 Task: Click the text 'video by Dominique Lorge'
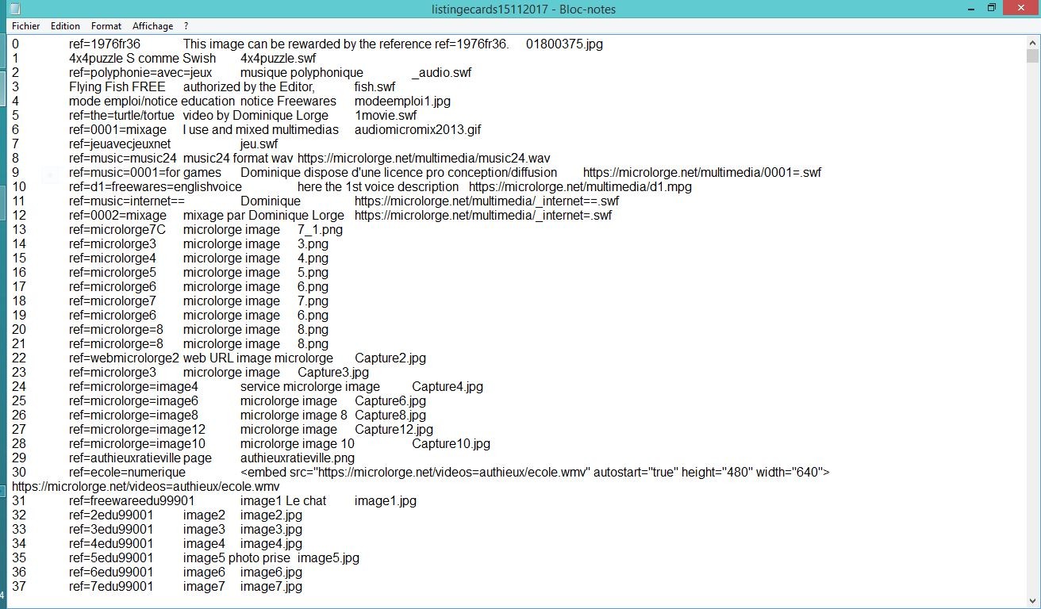point(255,116)
